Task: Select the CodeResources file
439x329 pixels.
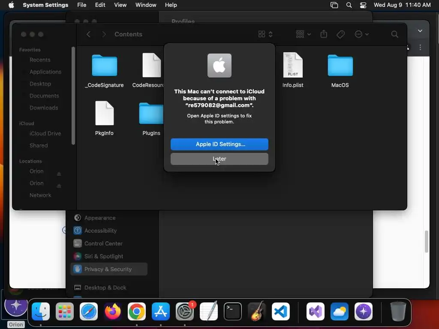Action: [x=151, y=66]
